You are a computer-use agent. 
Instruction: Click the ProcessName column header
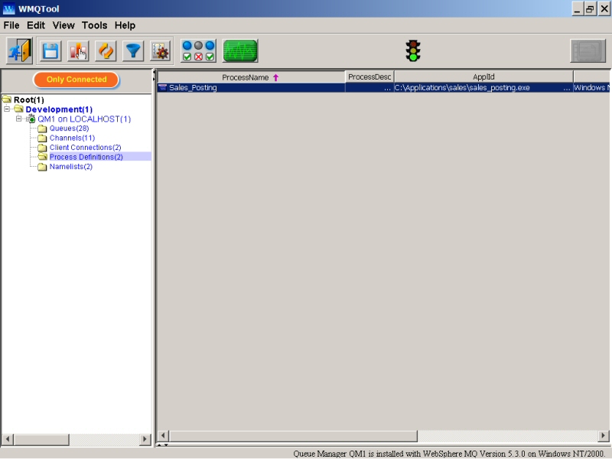(251, 77)
